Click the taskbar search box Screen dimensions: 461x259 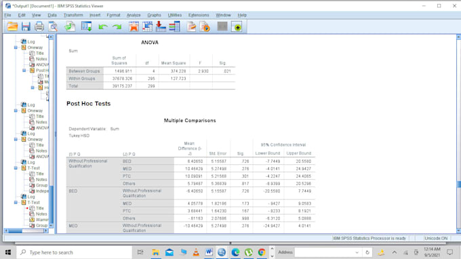coord(74,252)
